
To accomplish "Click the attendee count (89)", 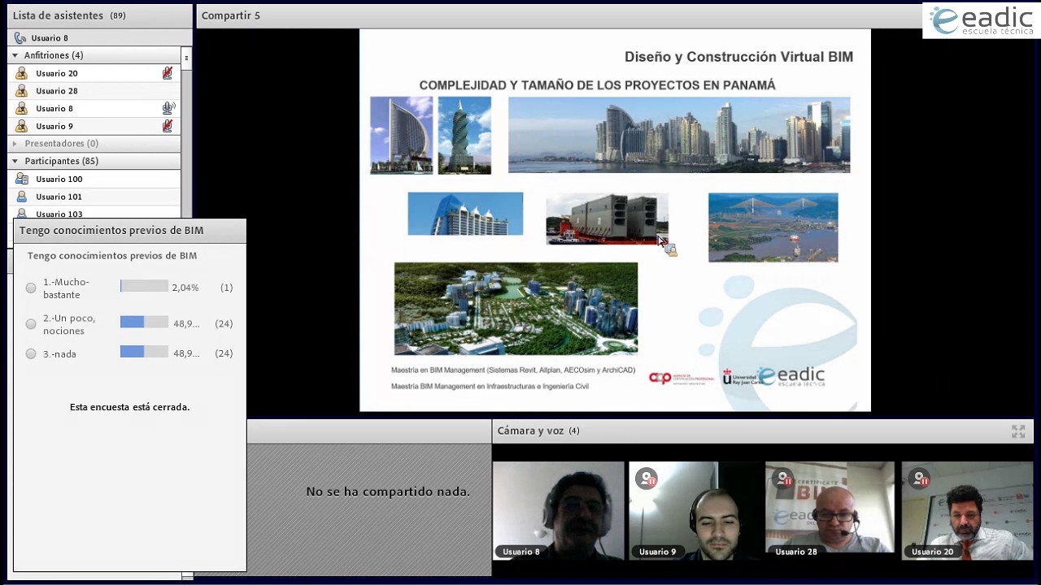I will 118,15.
